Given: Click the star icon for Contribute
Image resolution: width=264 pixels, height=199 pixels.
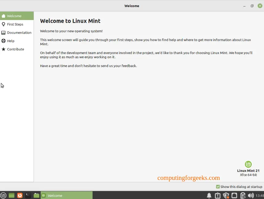Looking at the screenshot, I should 3,49.
